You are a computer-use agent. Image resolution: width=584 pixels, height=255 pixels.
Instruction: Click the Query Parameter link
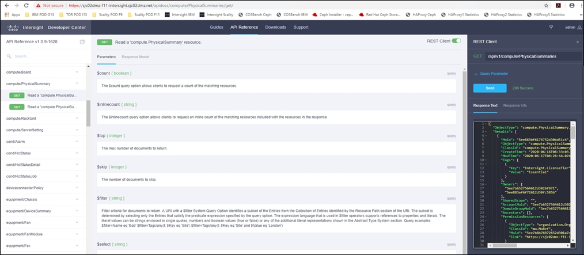[494, 74]
